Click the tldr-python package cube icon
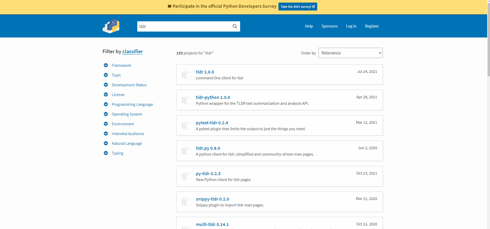The image size is (490, 229). click(186, 100)
